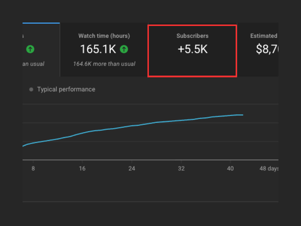301x226 pixels.
Task: Click the partially visible $8,7 revenue value
Action: click(x=267, y=49)
